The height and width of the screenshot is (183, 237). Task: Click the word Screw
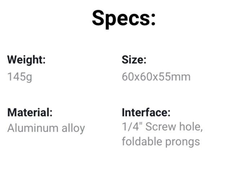[x=161, y=126]
